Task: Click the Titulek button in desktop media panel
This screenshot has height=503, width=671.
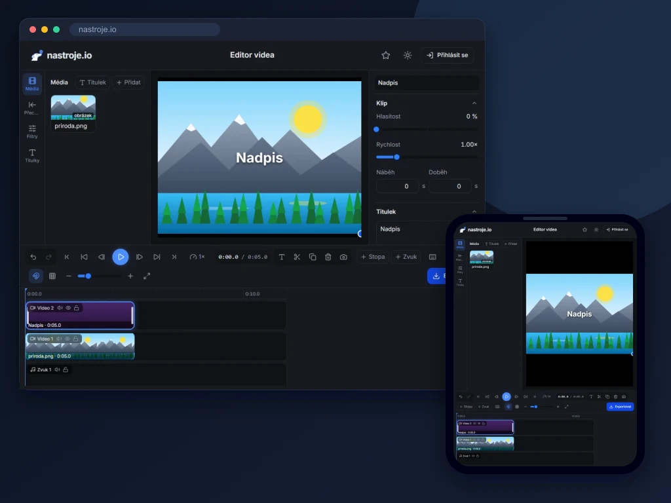Action: [93, 82]
